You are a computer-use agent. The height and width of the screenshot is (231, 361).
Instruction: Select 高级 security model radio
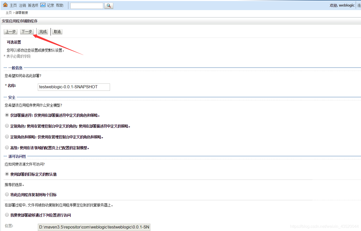click(x=7, y=148)
